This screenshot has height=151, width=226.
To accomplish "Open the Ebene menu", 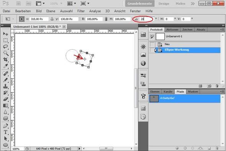I will 51,11.
